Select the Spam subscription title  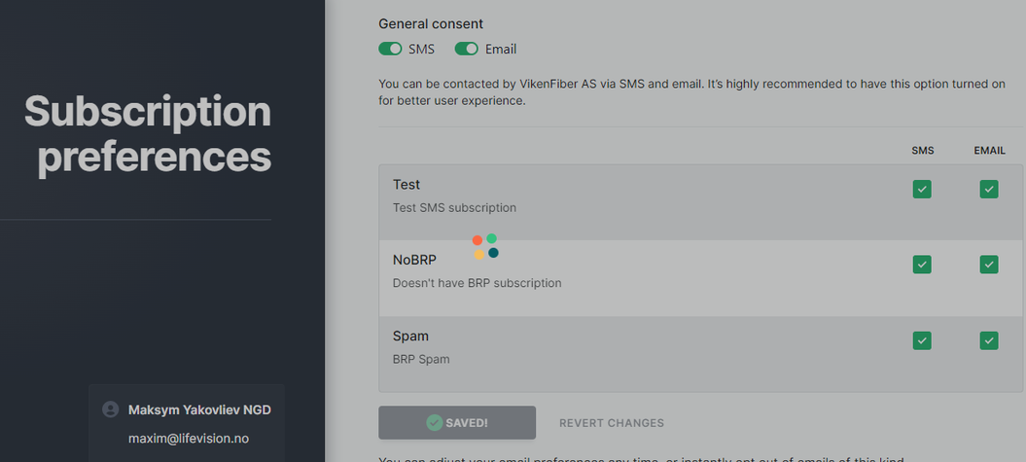(410, 336)
